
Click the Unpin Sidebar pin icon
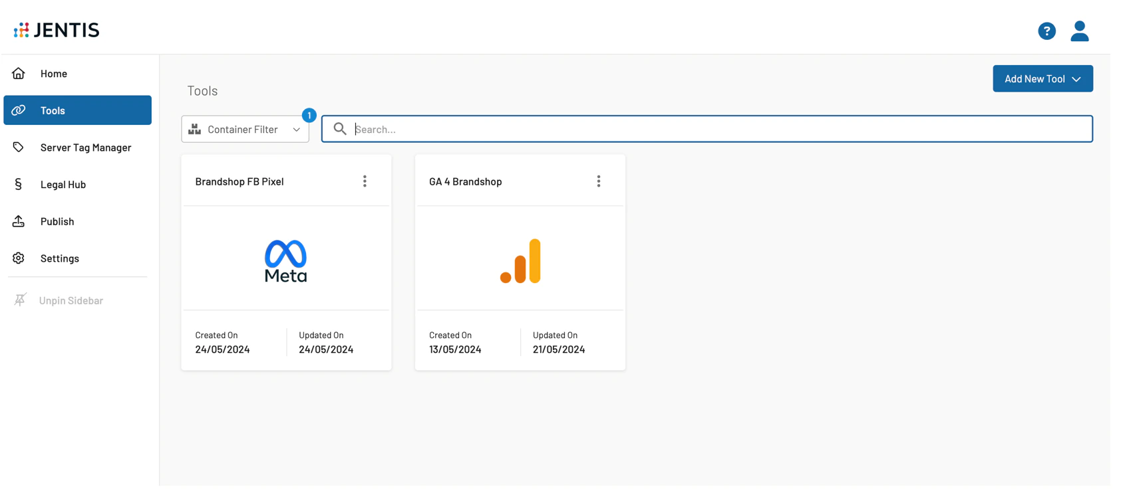click(20, 300)
